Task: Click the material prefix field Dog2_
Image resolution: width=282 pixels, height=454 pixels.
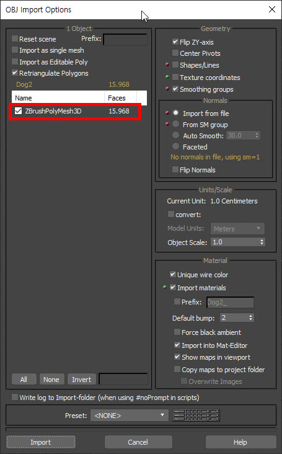Action: pos(230,302)
